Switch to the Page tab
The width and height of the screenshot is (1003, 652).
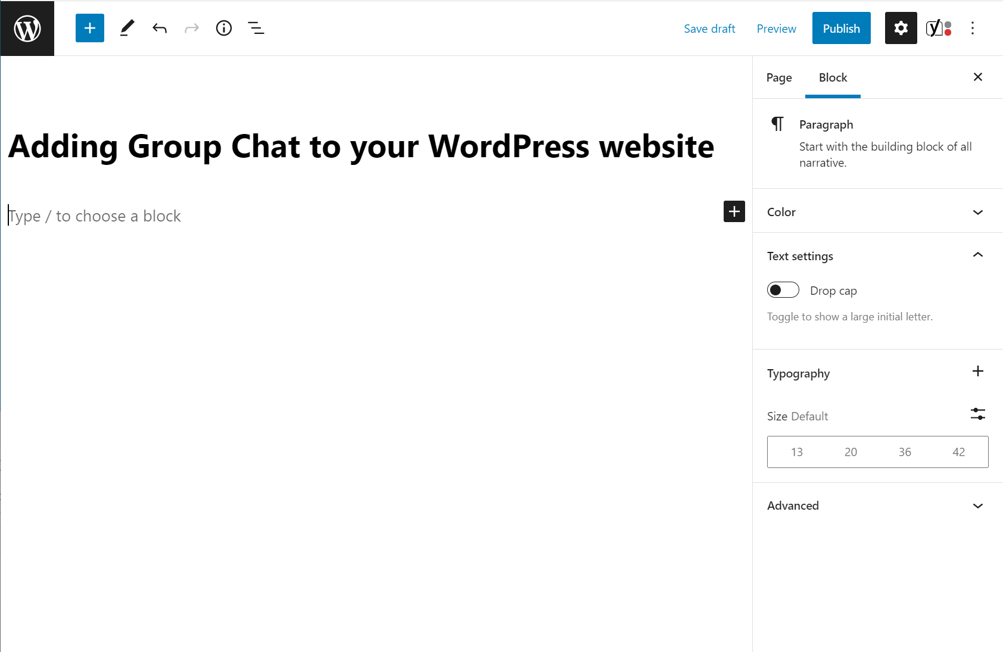[x=779, y=77]
